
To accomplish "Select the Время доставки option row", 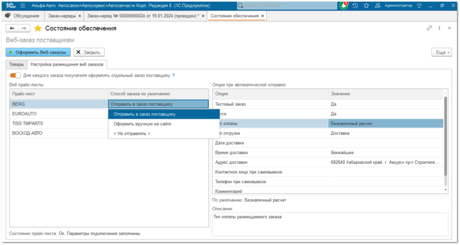I will point(328,152).
